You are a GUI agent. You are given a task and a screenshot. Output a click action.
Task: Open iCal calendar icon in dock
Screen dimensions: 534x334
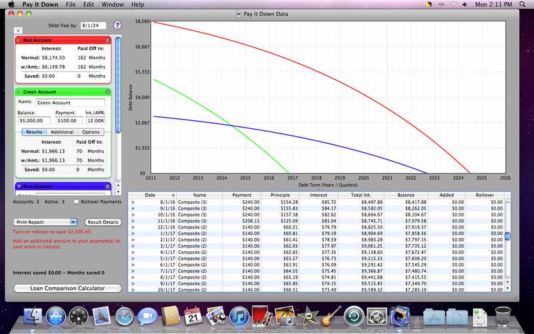tap(193, 316)
